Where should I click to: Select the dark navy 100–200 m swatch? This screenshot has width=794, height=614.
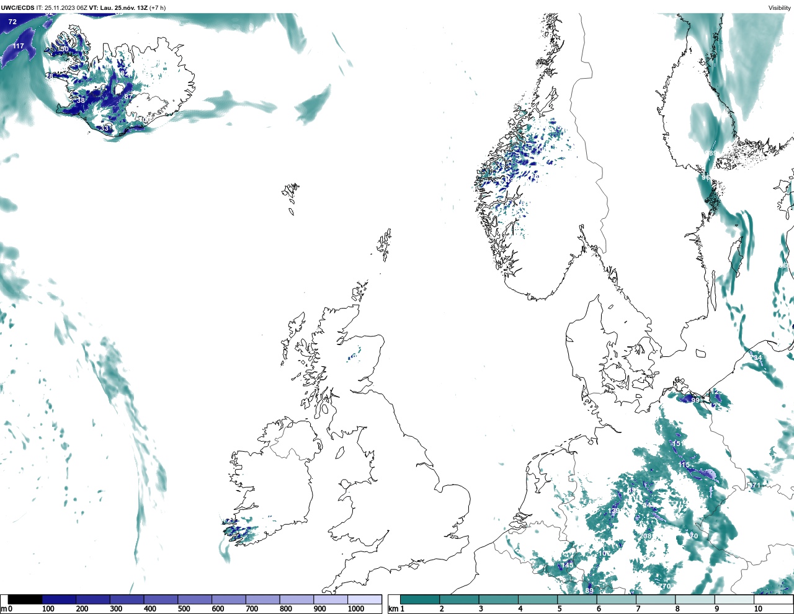(x=59, y=600)
